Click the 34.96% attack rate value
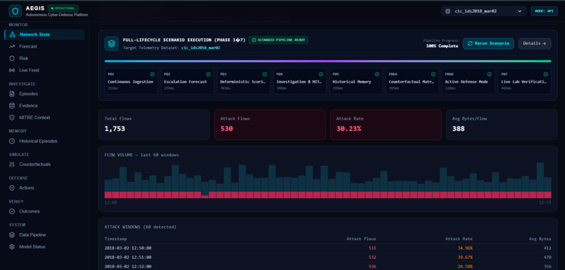565x270 pixels. 465,248
